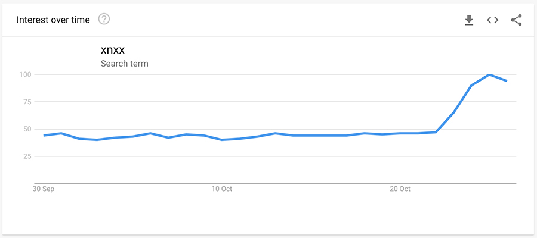Click the line point above 20 Oct
537x238 pixels.
(400, 133)
